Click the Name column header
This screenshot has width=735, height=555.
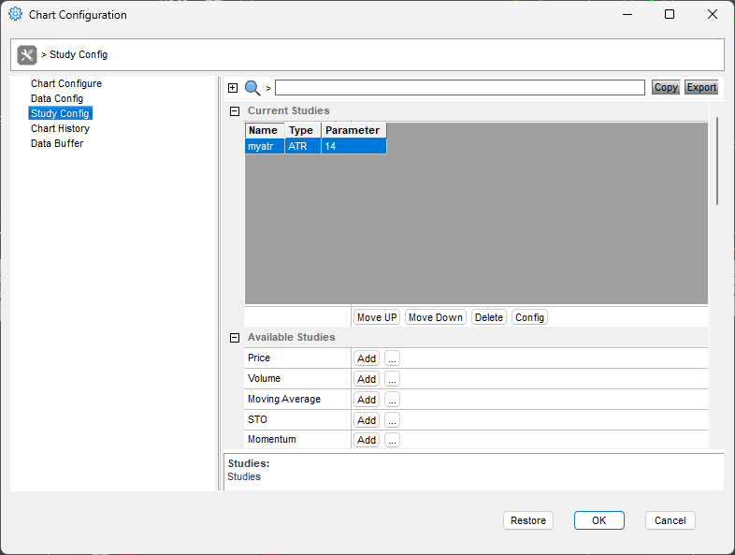coord(265,130)
